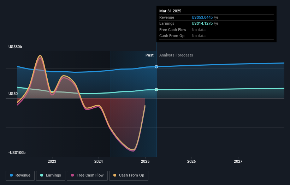Click the -US$100b y-axis label
This screenshot has width=290, height=185.
(17, 153)
